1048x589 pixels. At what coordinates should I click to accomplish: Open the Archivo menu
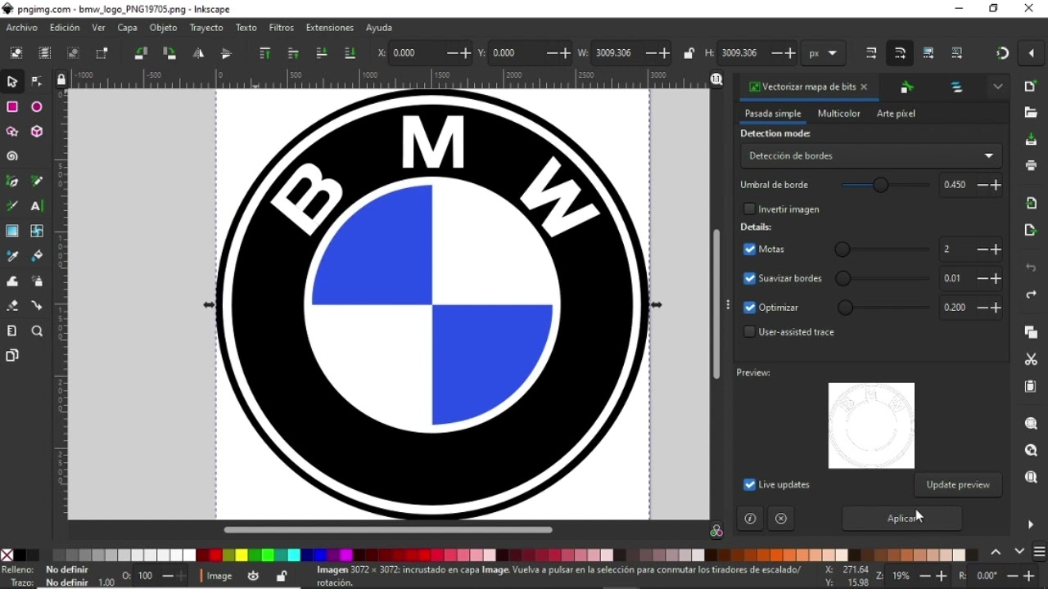tap(22, 28)
